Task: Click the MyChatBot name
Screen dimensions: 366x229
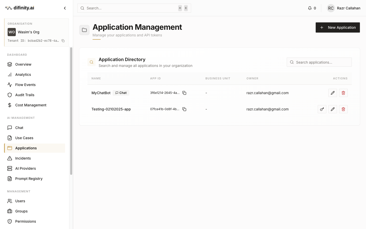Action: click(101, 93)
